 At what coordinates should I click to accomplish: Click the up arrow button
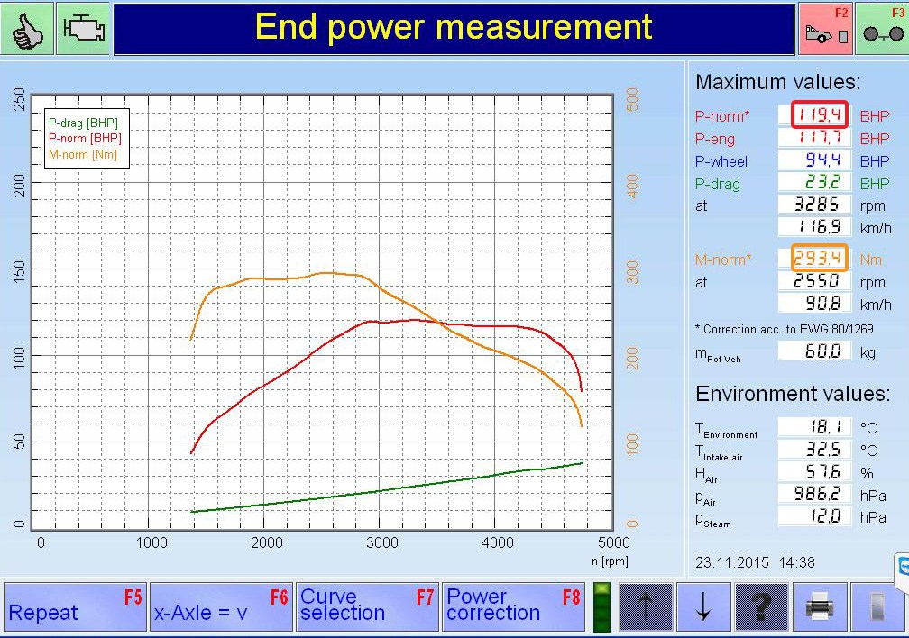[646, 607]
